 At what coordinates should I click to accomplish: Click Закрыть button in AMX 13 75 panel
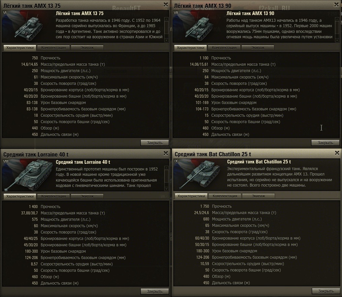click(x=155, y=143)
